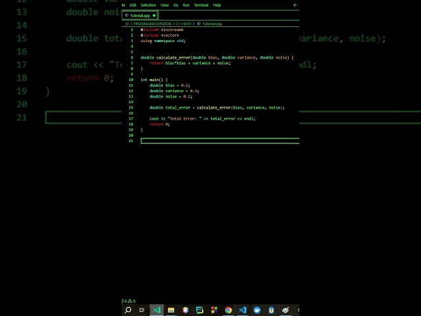Open Docker Desktop from taskbar
The height and width of the screenshot is (316, 421).
coord(257,310)
